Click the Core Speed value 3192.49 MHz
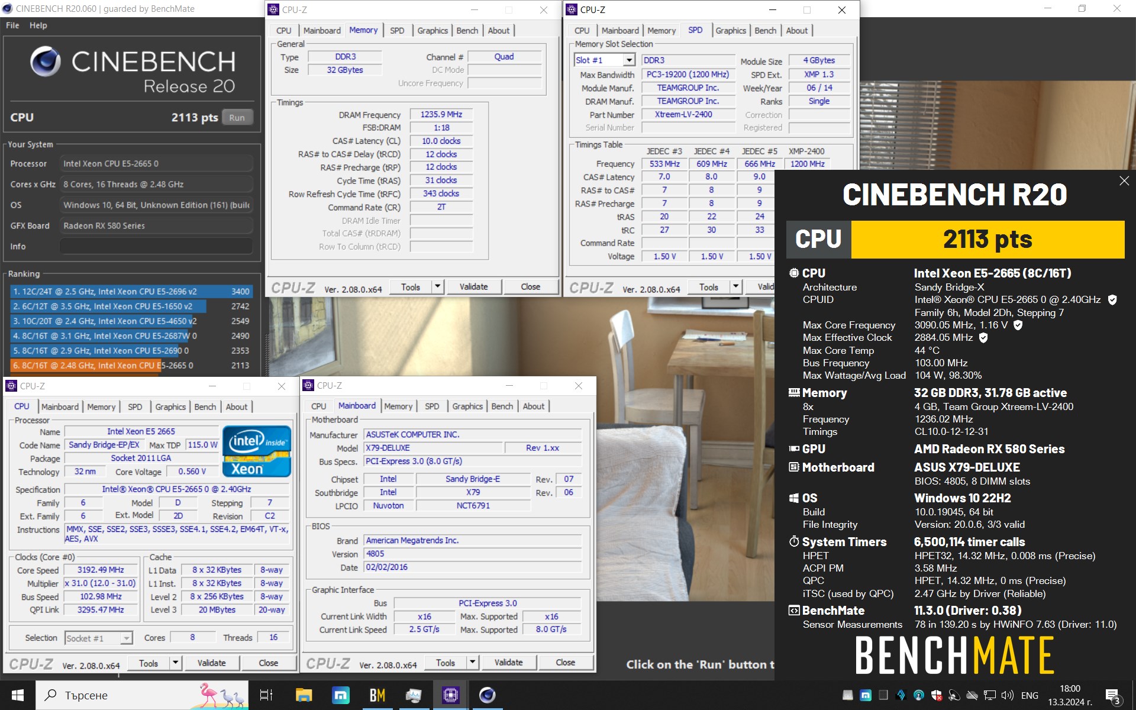Viewport: 1136px width, 710px height. tap(101, 570)
